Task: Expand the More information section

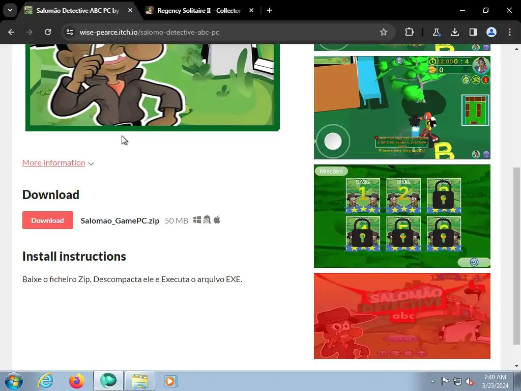Action: tap(58, 163)
